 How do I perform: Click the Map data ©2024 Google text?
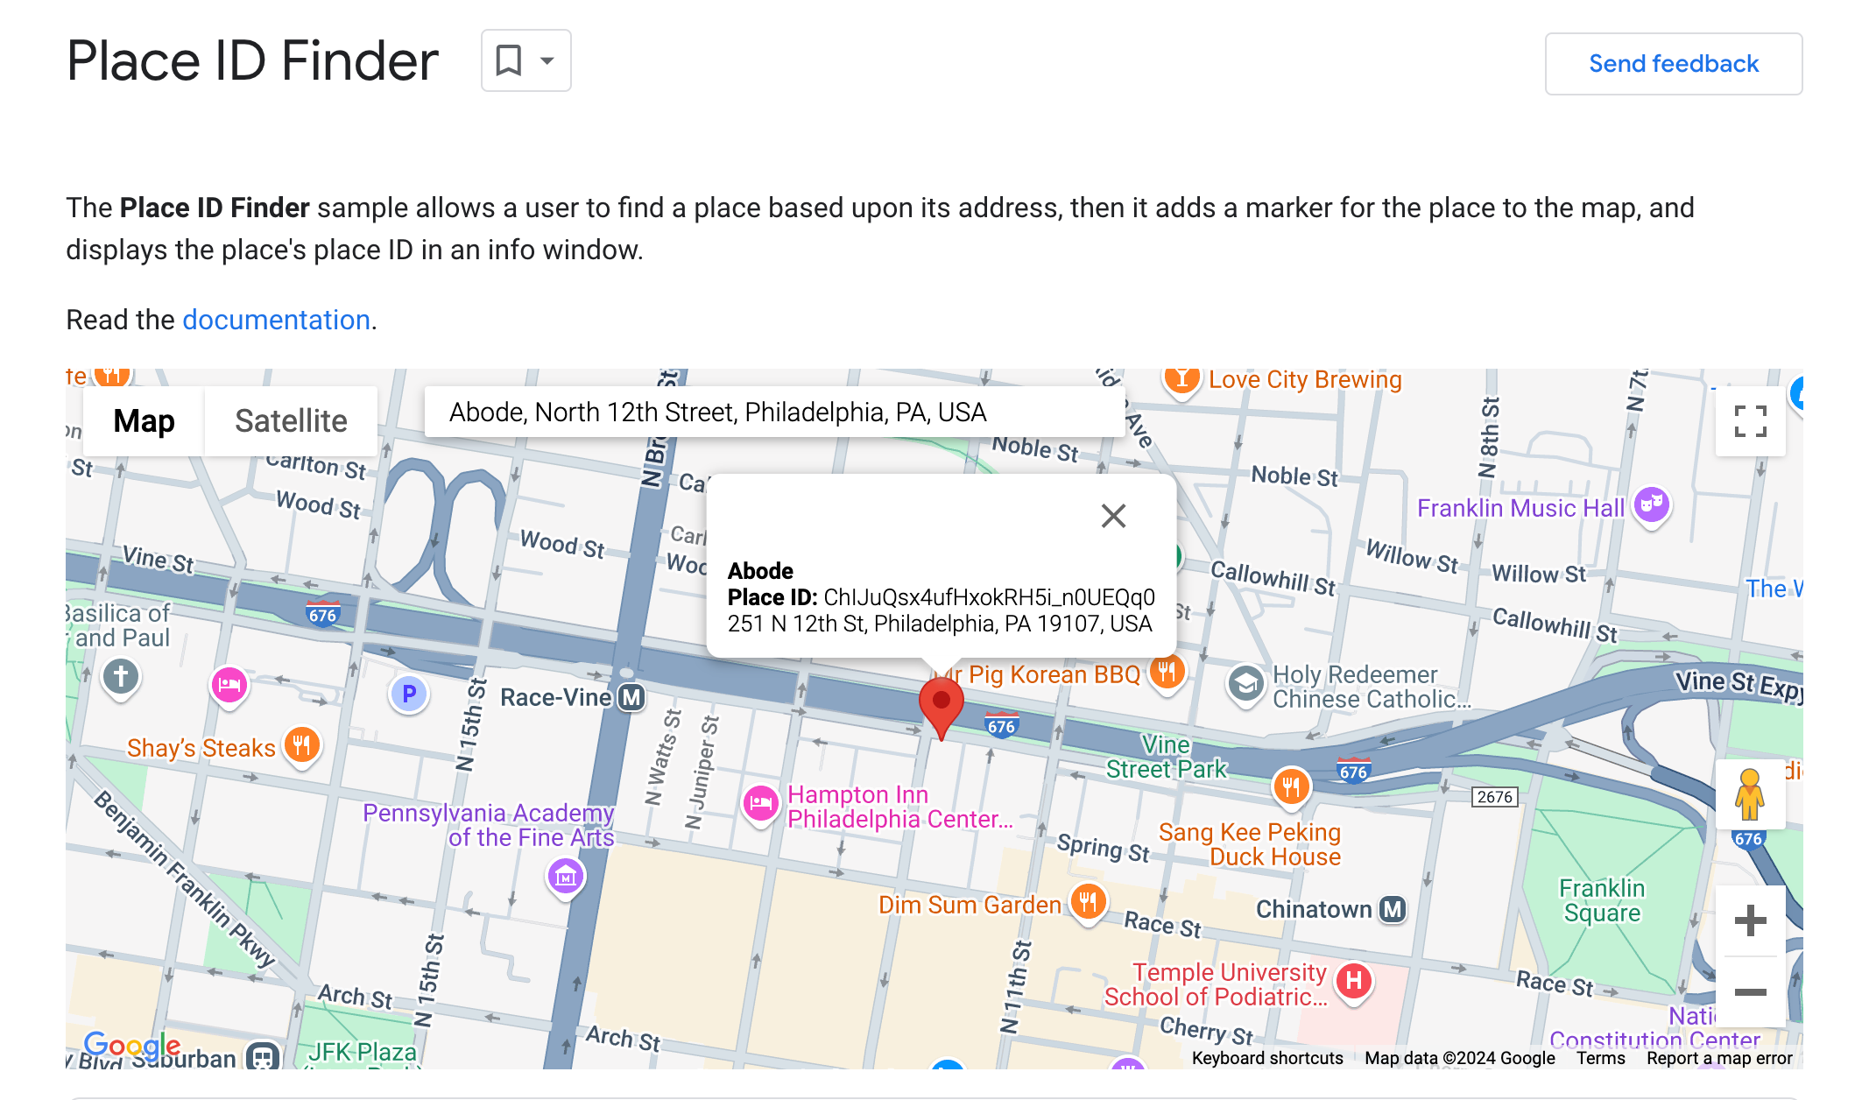point(1460,1058)
